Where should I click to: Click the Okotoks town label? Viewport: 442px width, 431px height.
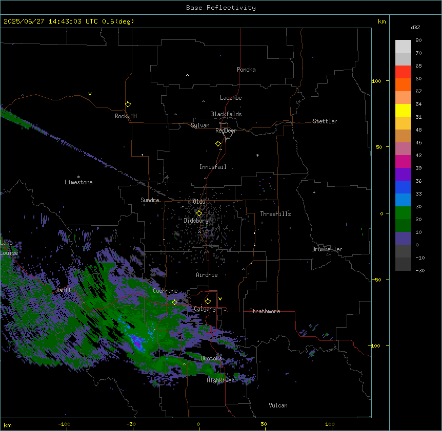[x=211, y=358]
